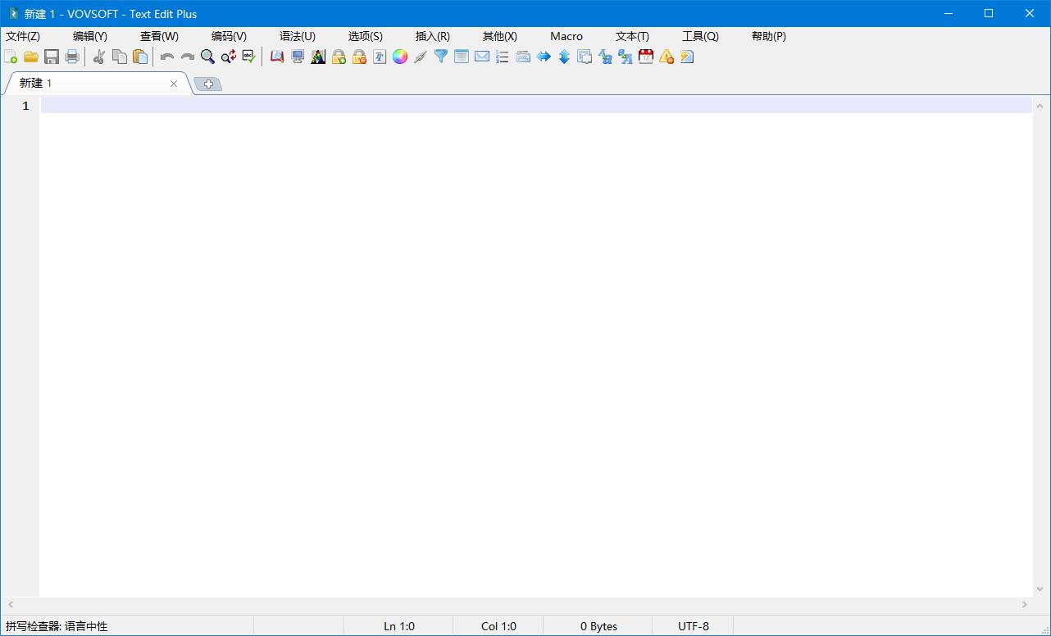Viewport: 1051px width, 636px height.
Task: Click the text page layout icon
Action: (462, 57)
